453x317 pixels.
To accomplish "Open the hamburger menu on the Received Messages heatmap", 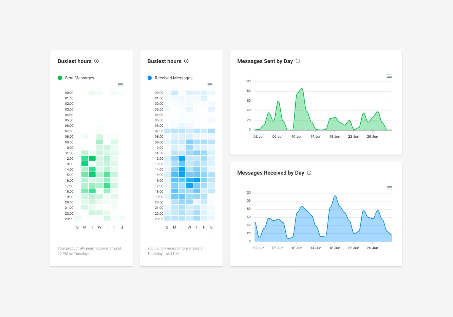I will click(210, 84).
